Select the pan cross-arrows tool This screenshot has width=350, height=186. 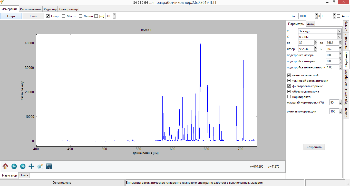(31, 167)
